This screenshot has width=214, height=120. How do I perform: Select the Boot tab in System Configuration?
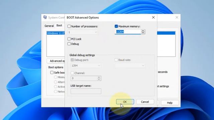(59, 25)
